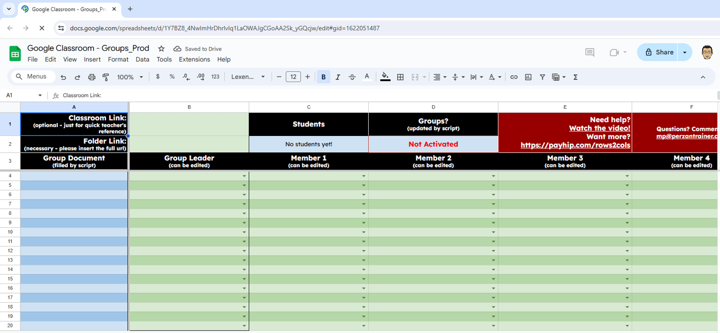Open the Borders tool
The width and height of the screenshot is (720, 333).
click(400, 77)
